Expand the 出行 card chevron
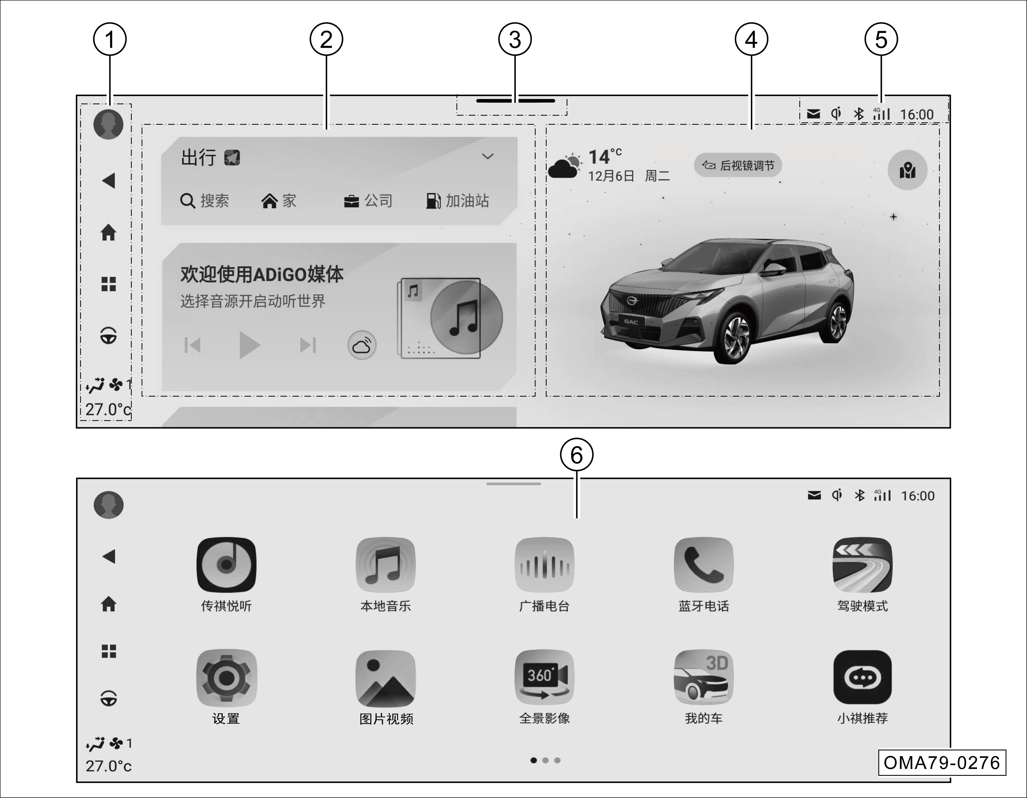Screen dimensions: 1027x798 488,156
